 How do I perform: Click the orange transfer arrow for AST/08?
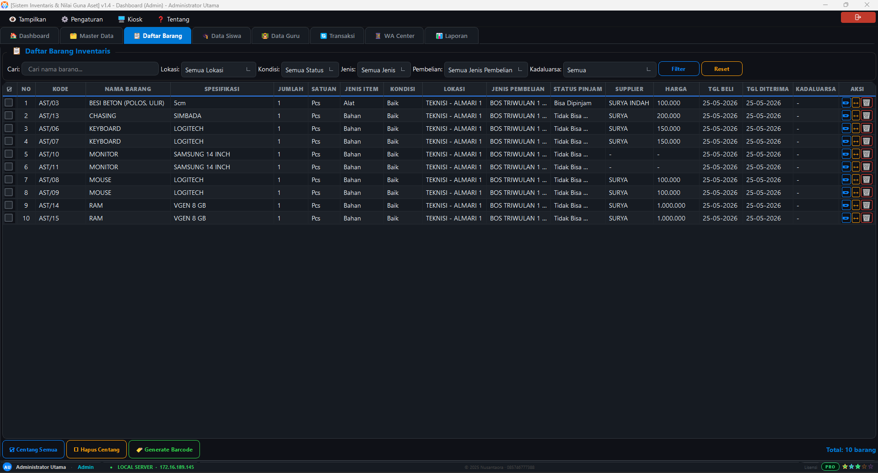tap(856, 180)
